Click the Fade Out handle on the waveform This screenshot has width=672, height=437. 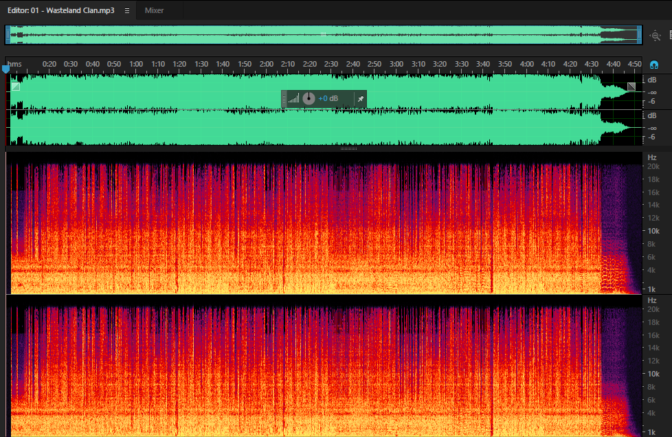631,87
